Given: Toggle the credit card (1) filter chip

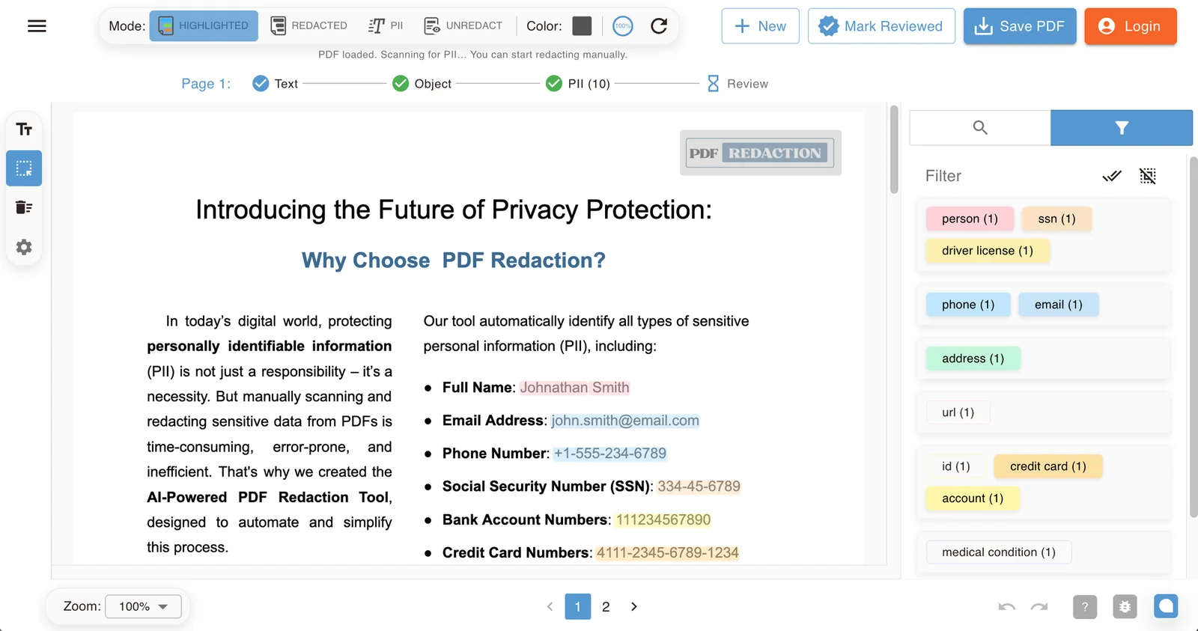Looking at the screenshot, I should click(x=1048, y=466).
